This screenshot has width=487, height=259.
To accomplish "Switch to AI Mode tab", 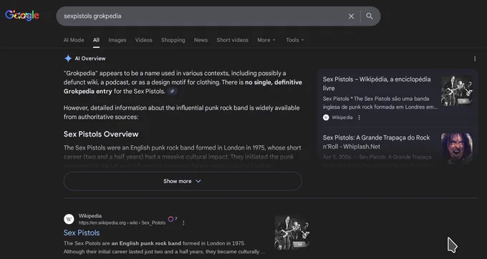I will [x=74, y=40].
